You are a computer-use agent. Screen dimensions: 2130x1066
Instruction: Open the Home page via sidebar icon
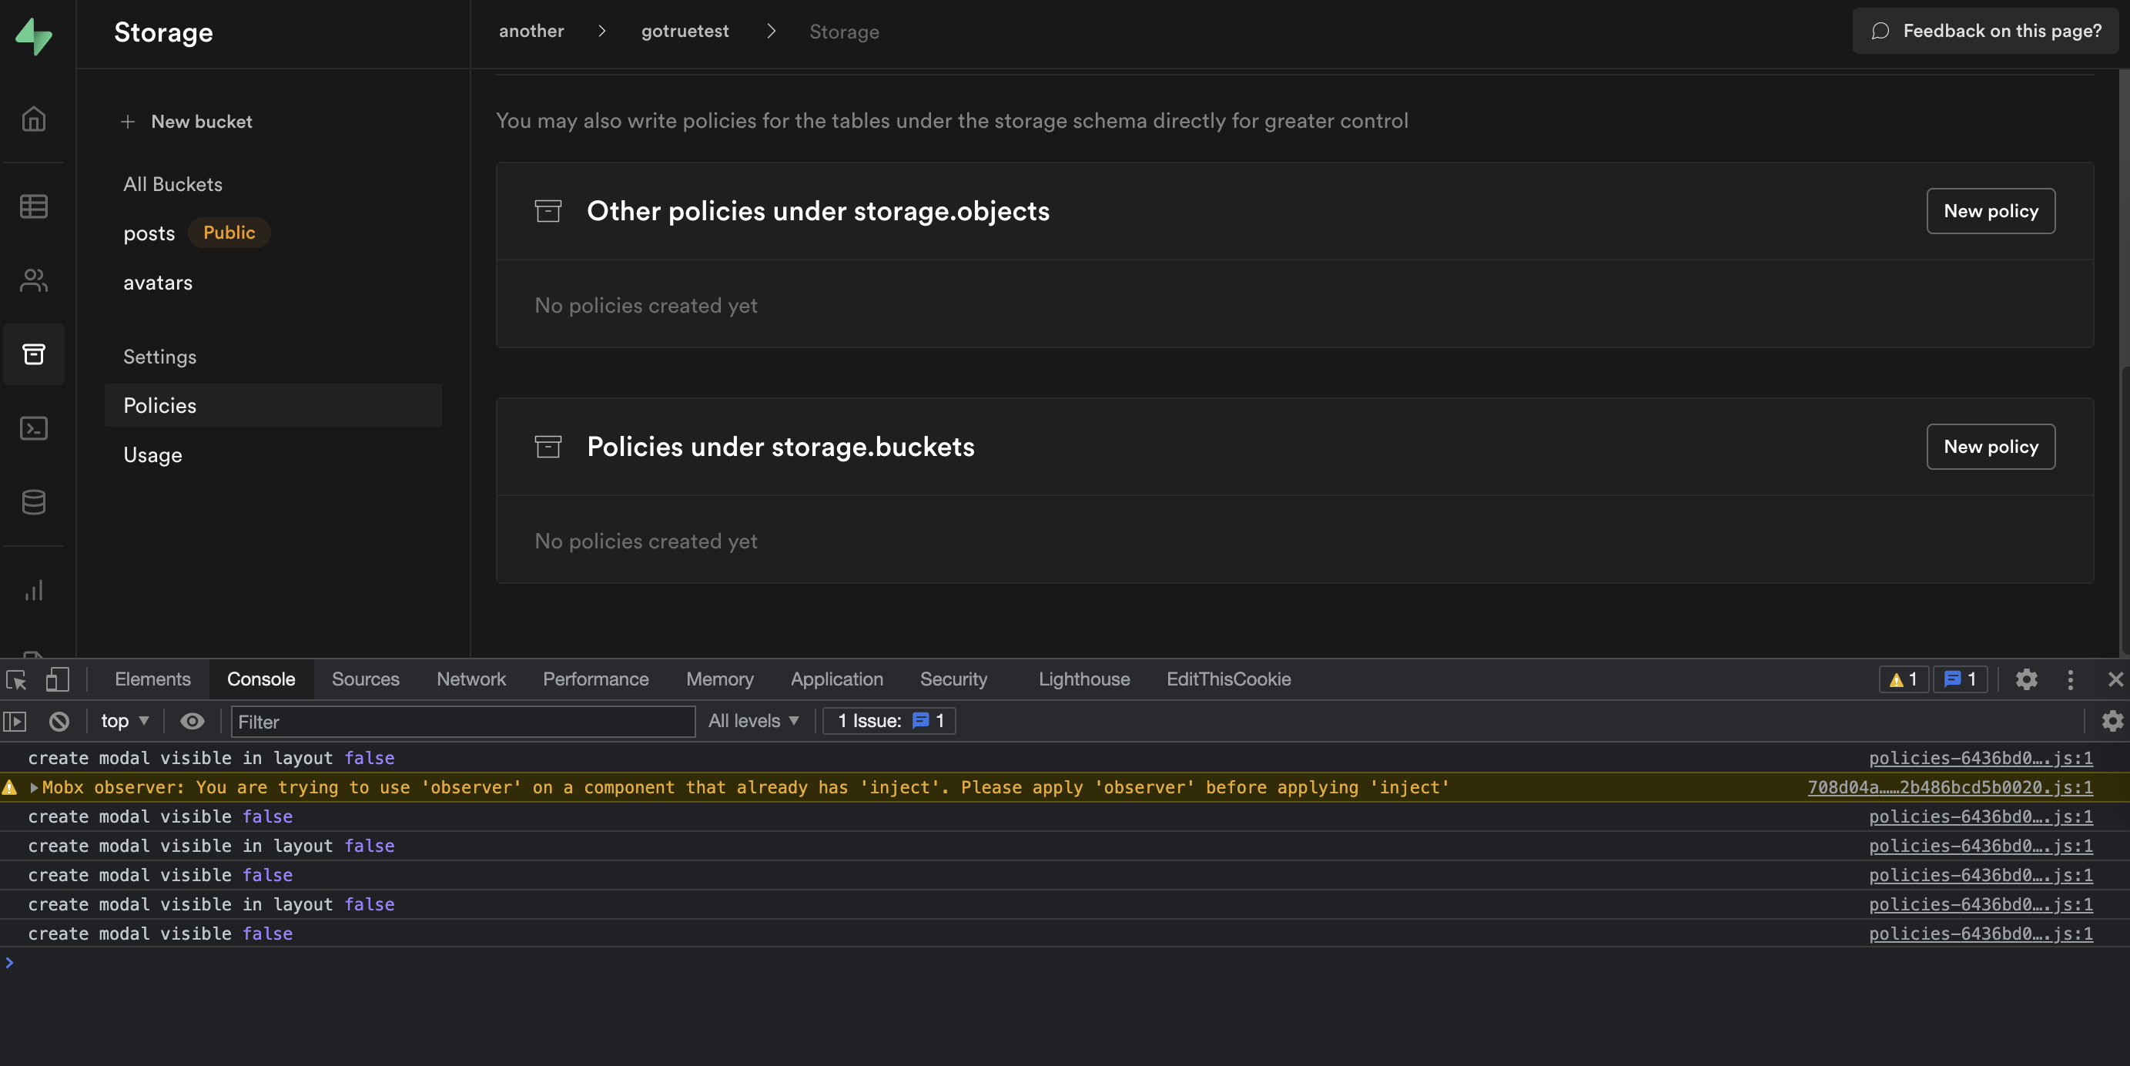pyautogui.click(x=34, y=119)
